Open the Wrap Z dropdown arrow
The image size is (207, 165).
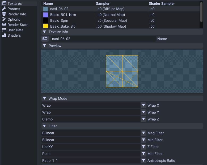(143, 119)
